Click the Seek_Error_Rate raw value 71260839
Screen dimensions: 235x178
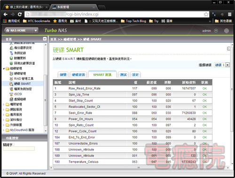point(188,113)
